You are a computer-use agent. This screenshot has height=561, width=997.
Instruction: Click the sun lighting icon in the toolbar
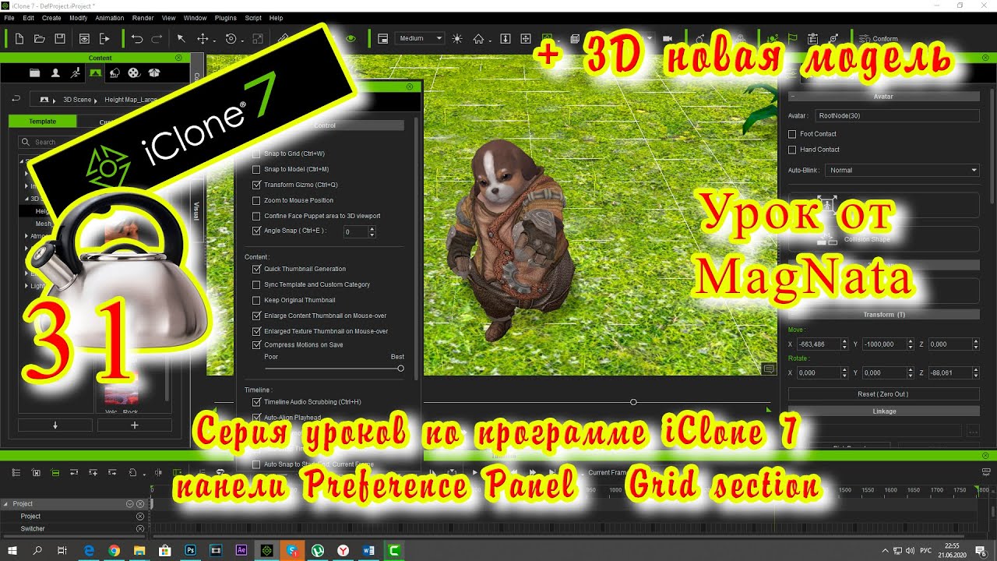click(457, 38)
